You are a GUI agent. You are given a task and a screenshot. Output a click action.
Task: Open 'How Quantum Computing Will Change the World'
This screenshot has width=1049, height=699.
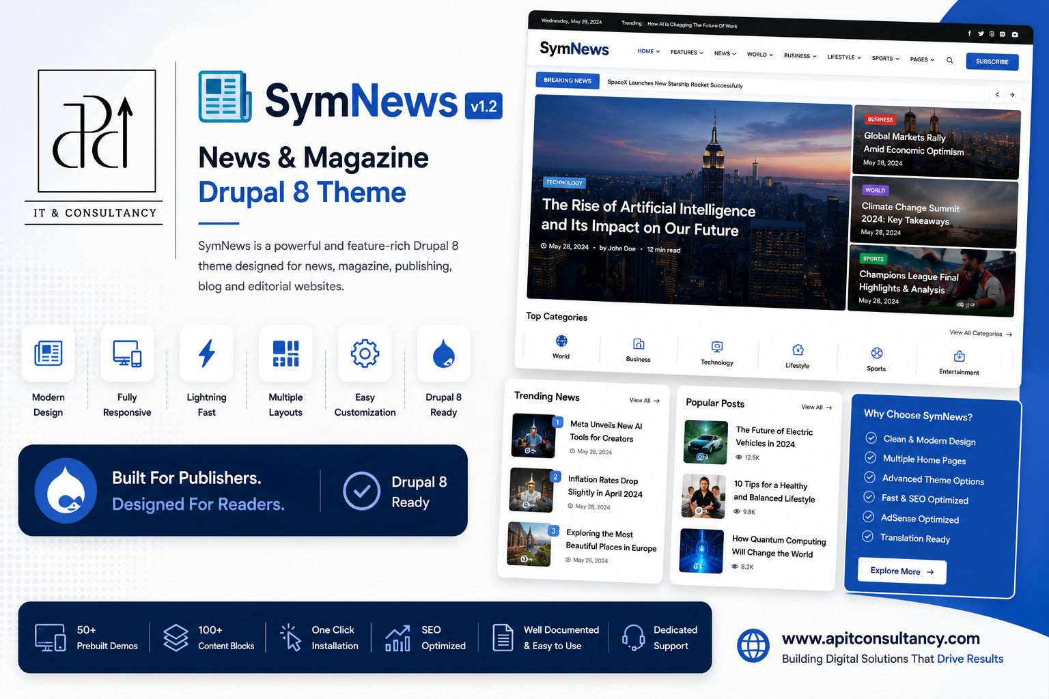779,547
